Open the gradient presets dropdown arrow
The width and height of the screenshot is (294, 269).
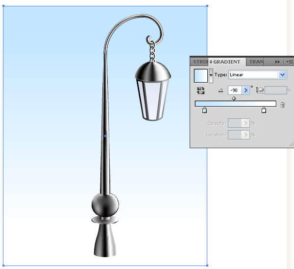point(211,76)
